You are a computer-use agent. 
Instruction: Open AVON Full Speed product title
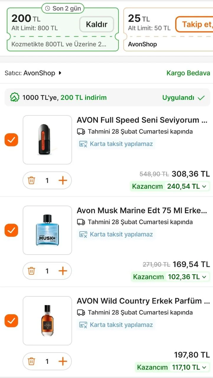[142, 120]
